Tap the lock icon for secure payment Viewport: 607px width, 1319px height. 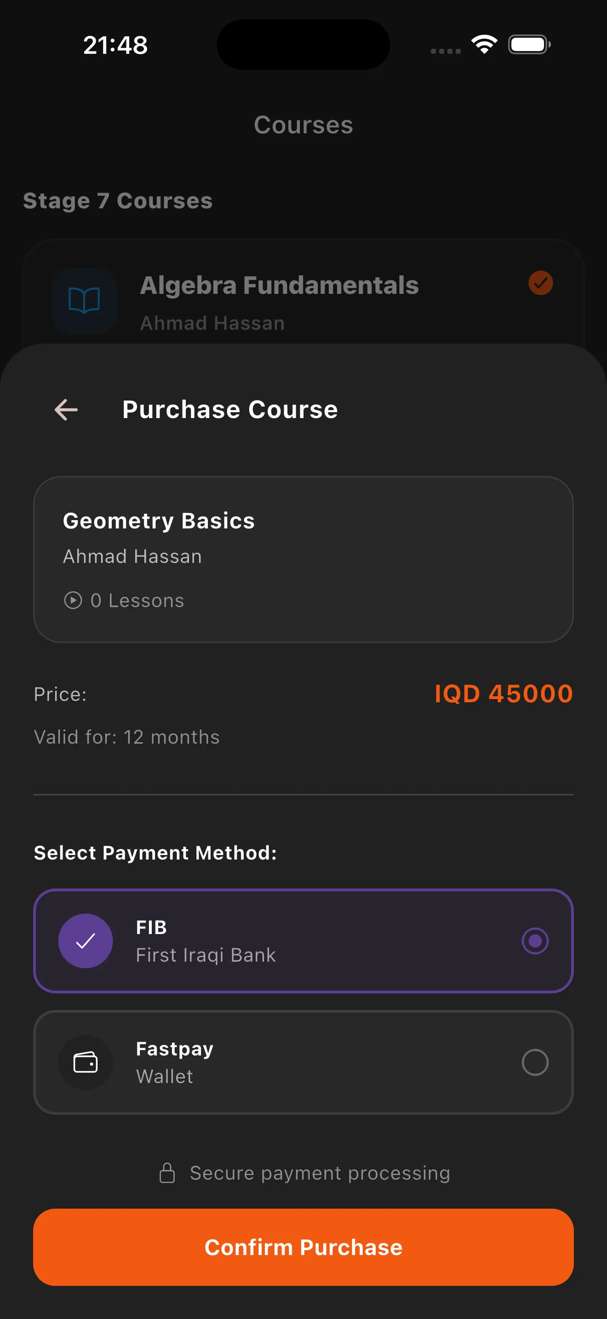pos(167,1173)
